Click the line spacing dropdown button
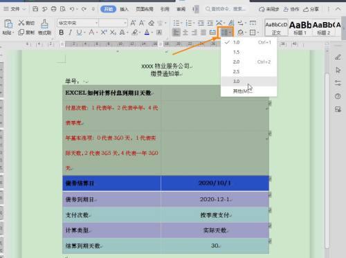This screenshot has height=258, width=346. tap(226, 33)
